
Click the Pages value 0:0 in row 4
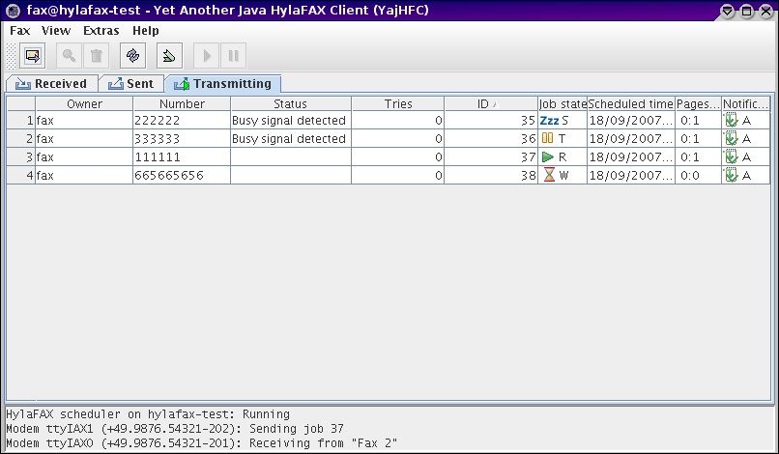click(x=698, y=175)
